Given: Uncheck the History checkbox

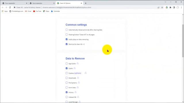Looking at the screenshot, I should 66,92.
